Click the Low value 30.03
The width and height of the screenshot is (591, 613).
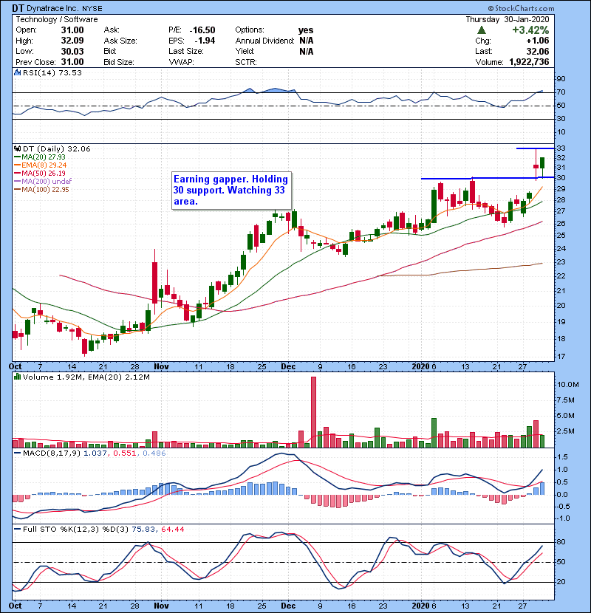point(72,51)
